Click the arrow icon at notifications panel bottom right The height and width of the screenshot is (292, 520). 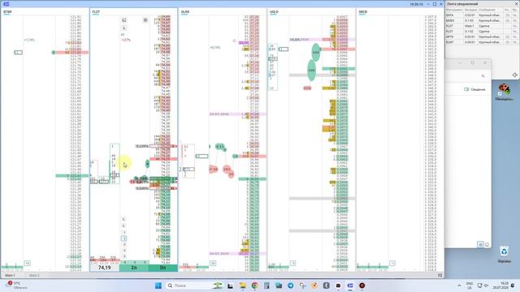[x=515, y=75]
